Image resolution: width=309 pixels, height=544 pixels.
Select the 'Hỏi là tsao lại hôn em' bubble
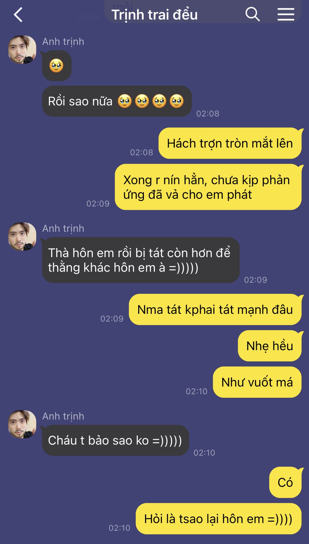[x=219, y=519]
